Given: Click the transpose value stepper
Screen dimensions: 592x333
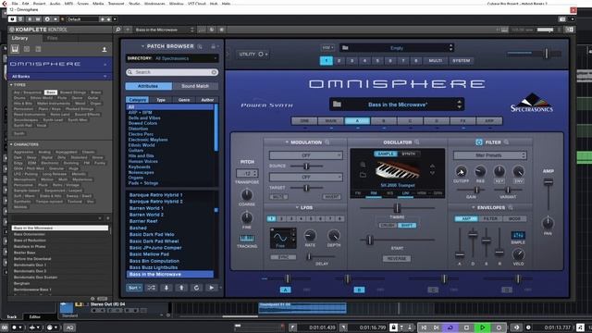Looking at the screenshot, I should pos(247,173).
